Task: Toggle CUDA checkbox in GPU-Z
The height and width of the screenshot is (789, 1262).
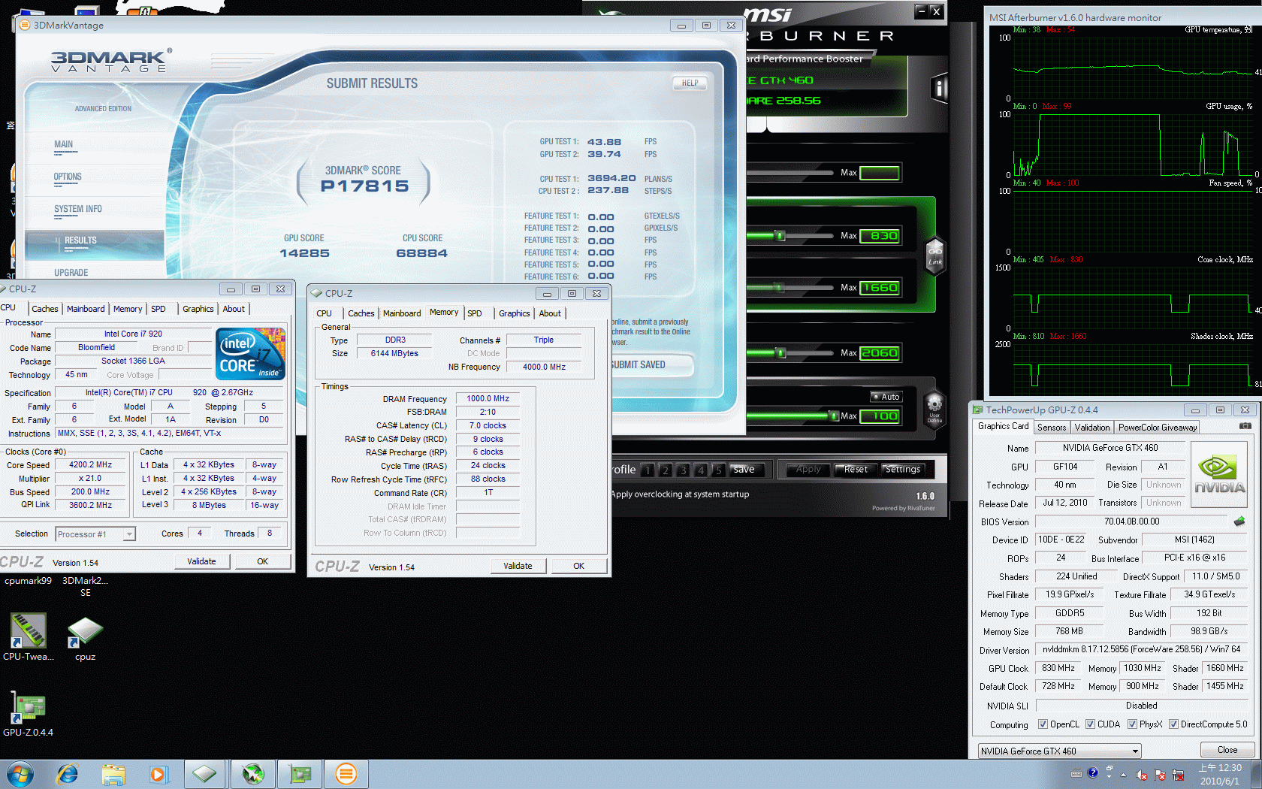Action: [1090, 724]
